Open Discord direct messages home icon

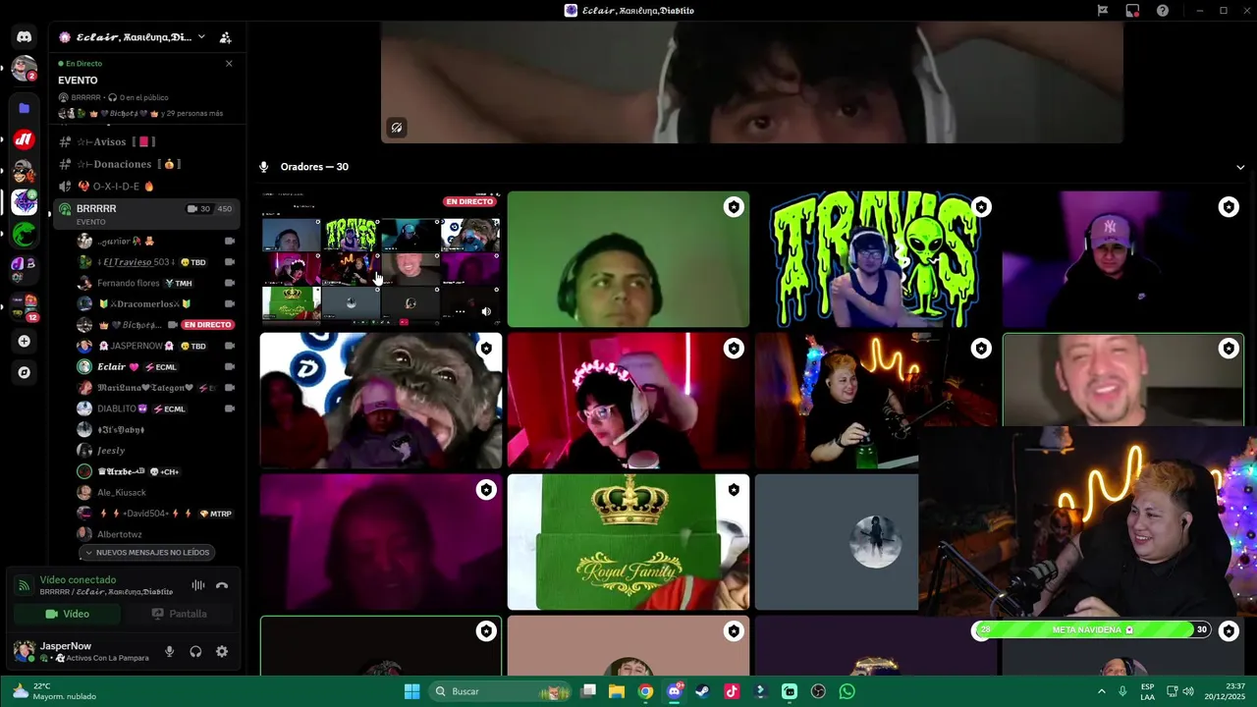[x=24, y=37]
